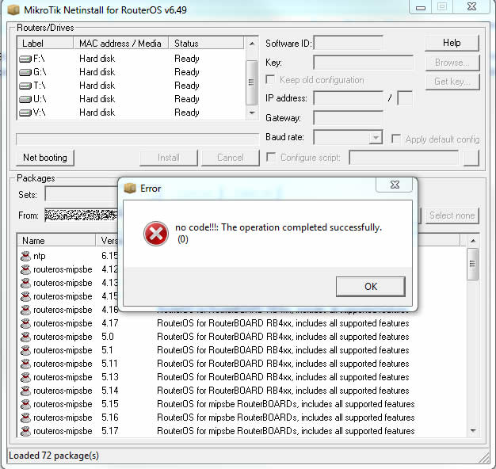Click the red error X icon in dialog
496x469 pixels.
point(155,234)
